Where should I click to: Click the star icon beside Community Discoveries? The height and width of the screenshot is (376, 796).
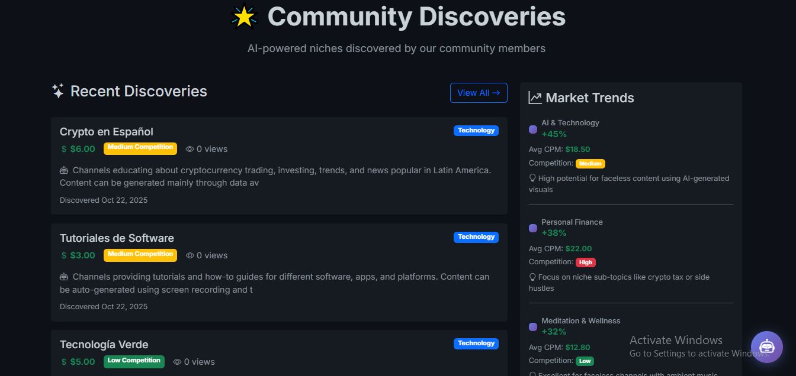[x=244, y=17]
